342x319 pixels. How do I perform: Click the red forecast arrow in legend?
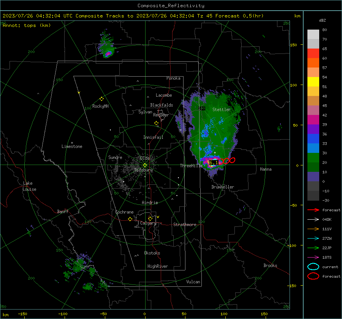click(x=313, y=210)
